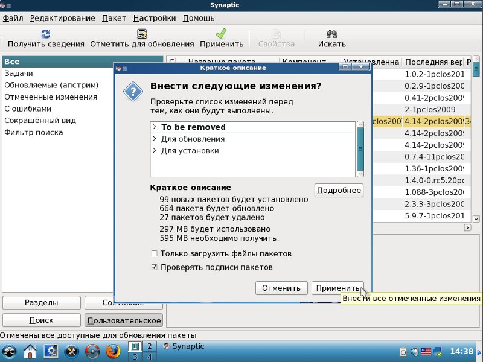Click the green checkmark Apply toolbar icon
The image size is (483, 362).
pos(221,34)
